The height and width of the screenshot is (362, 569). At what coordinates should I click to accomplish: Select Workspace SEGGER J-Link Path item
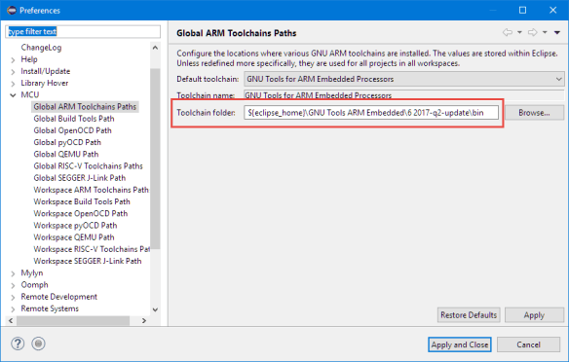pyautogui.click(x=88, y=261)
